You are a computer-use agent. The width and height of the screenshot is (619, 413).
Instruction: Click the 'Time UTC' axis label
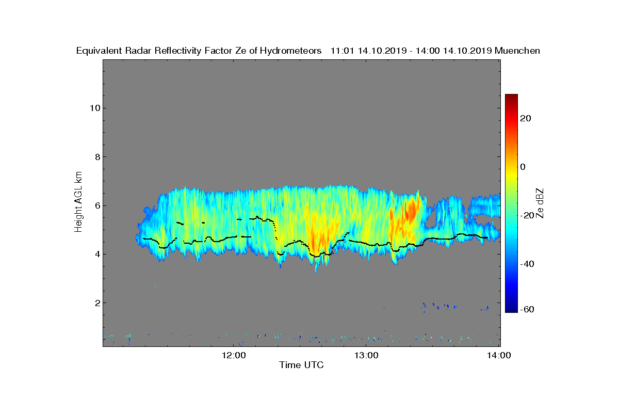(302, 365)
